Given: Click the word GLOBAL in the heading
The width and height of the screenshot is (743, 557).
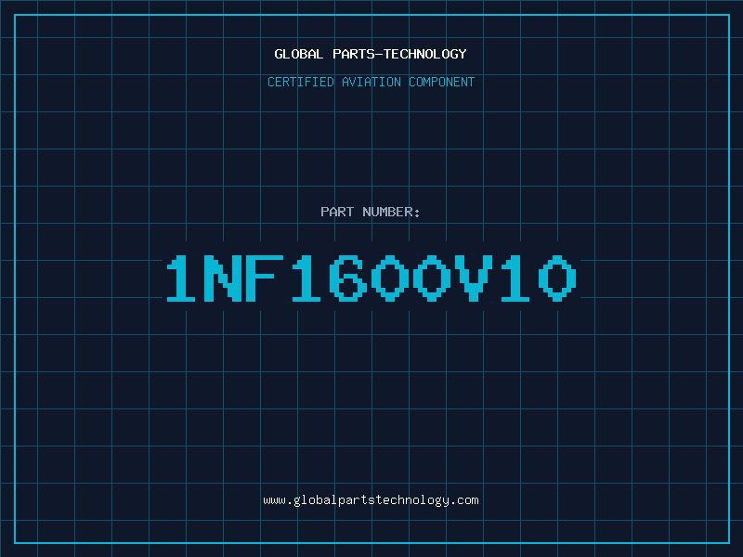Looking at the screenshot, I should [298, 54].
